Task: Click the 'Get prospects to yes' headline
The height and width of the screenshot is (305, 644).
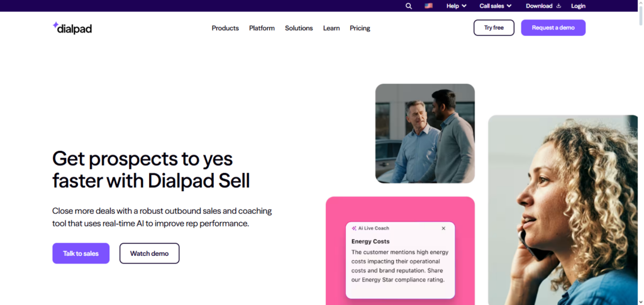Action: coord(151,170)
